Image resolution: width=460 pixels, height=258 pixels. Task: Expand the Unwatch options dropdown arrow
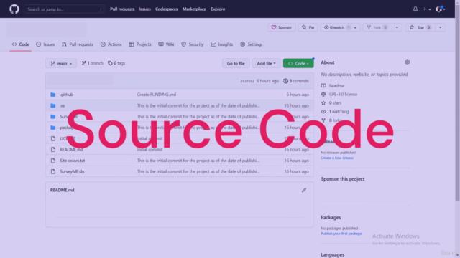coord(356,27)
